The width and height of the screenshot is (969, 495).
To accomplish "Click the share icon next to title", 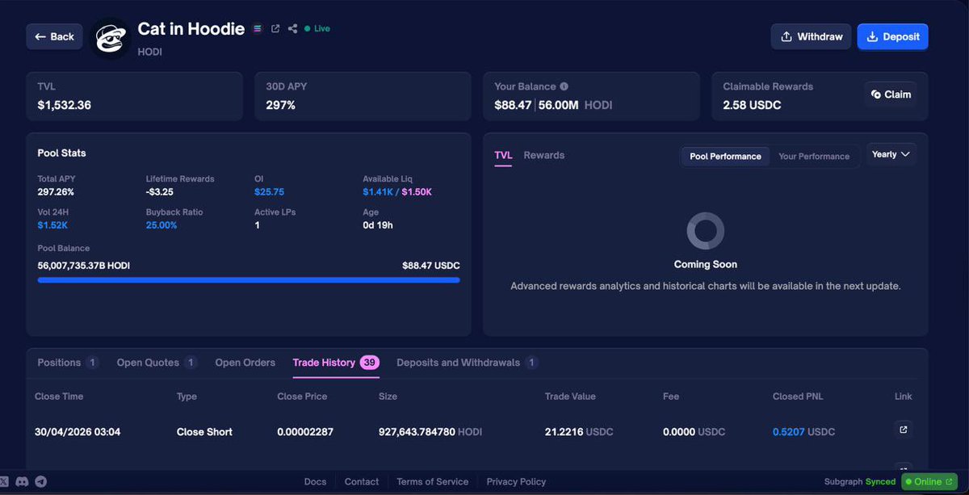I will pyautogui.click(x=293, y=28).
